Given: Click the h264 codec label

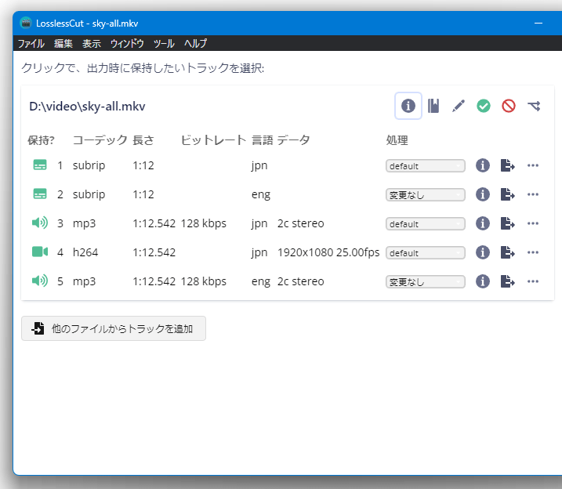Looking at the screenshot, I should tap(85, 252).
